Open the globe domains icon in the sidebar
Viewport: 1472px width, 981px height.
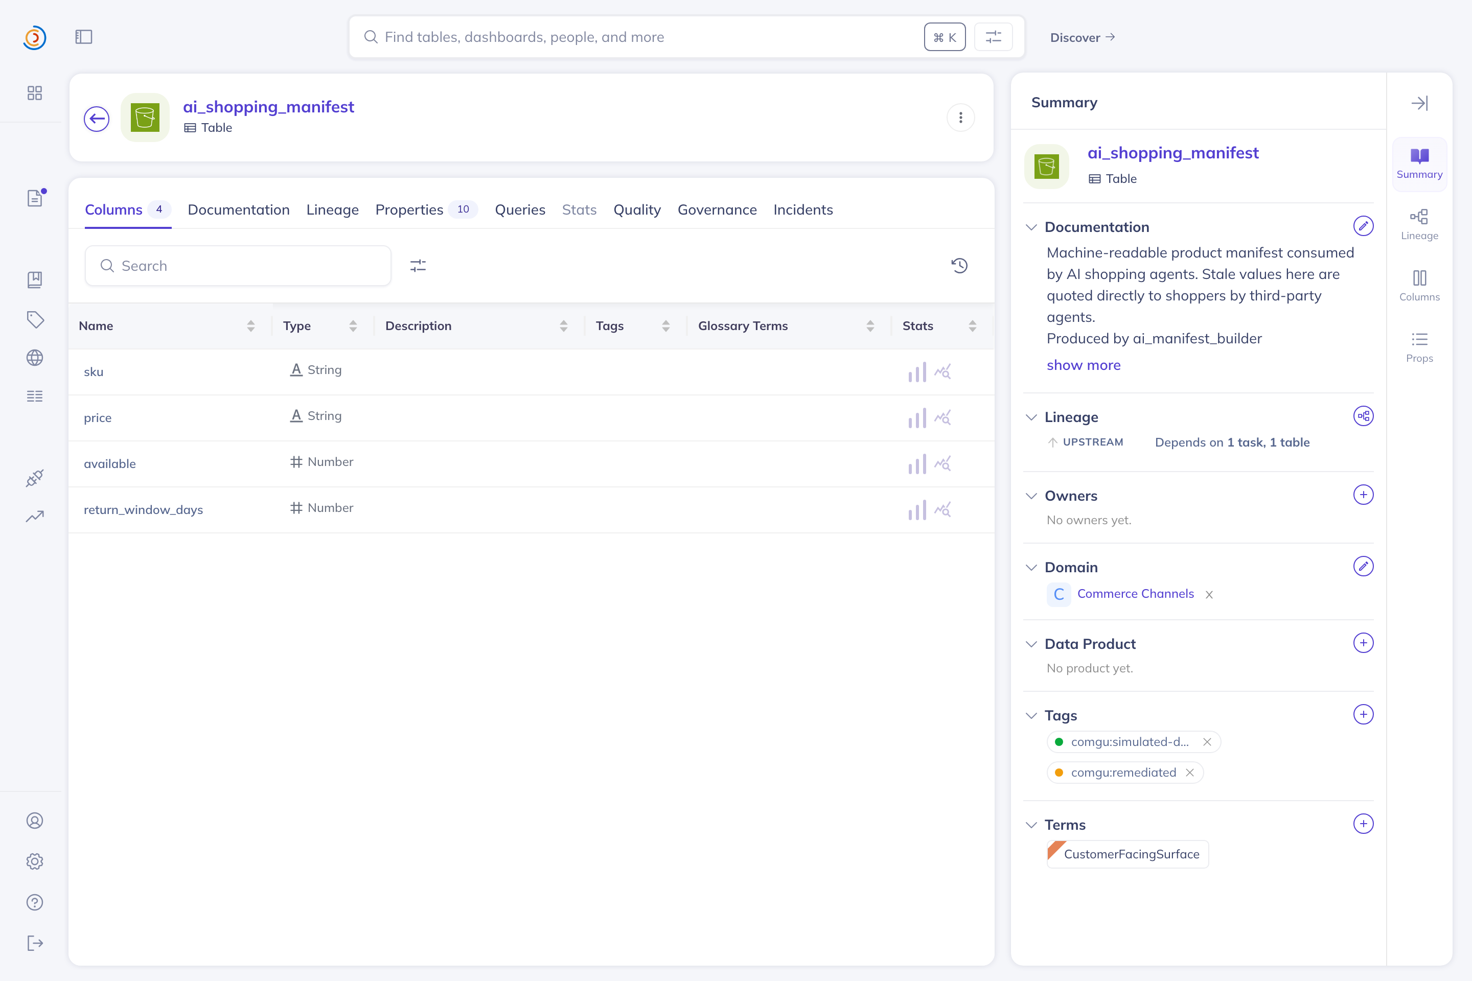pyautogui.click(x=34, y=358)
